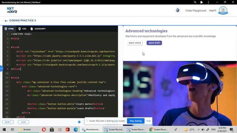Click the closing head tag on line 9
Viewport: 237px width, 133px height.
16,69
